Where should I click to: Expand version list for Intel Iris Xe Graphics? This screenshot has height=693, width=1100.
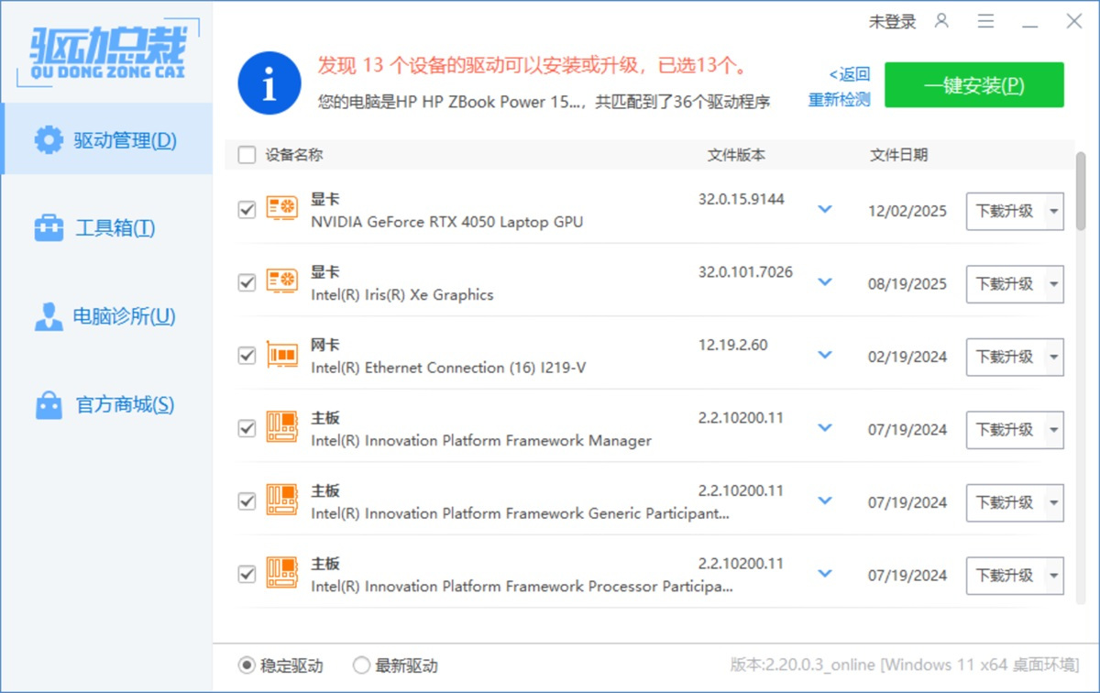825,282
